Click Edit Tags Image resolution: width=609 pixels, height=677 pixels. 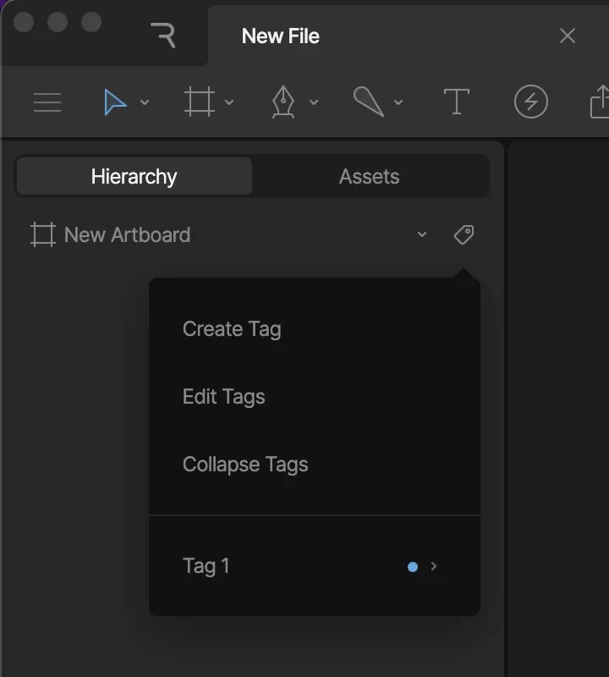pyautogui.click(x=223, y=396)
